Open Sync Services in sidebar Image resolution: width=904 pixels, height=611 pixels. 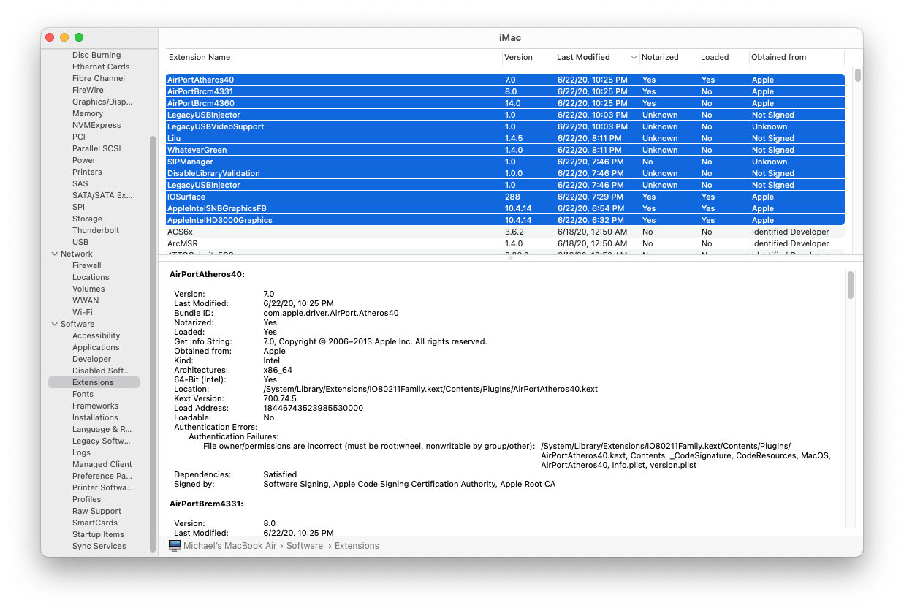99,546
